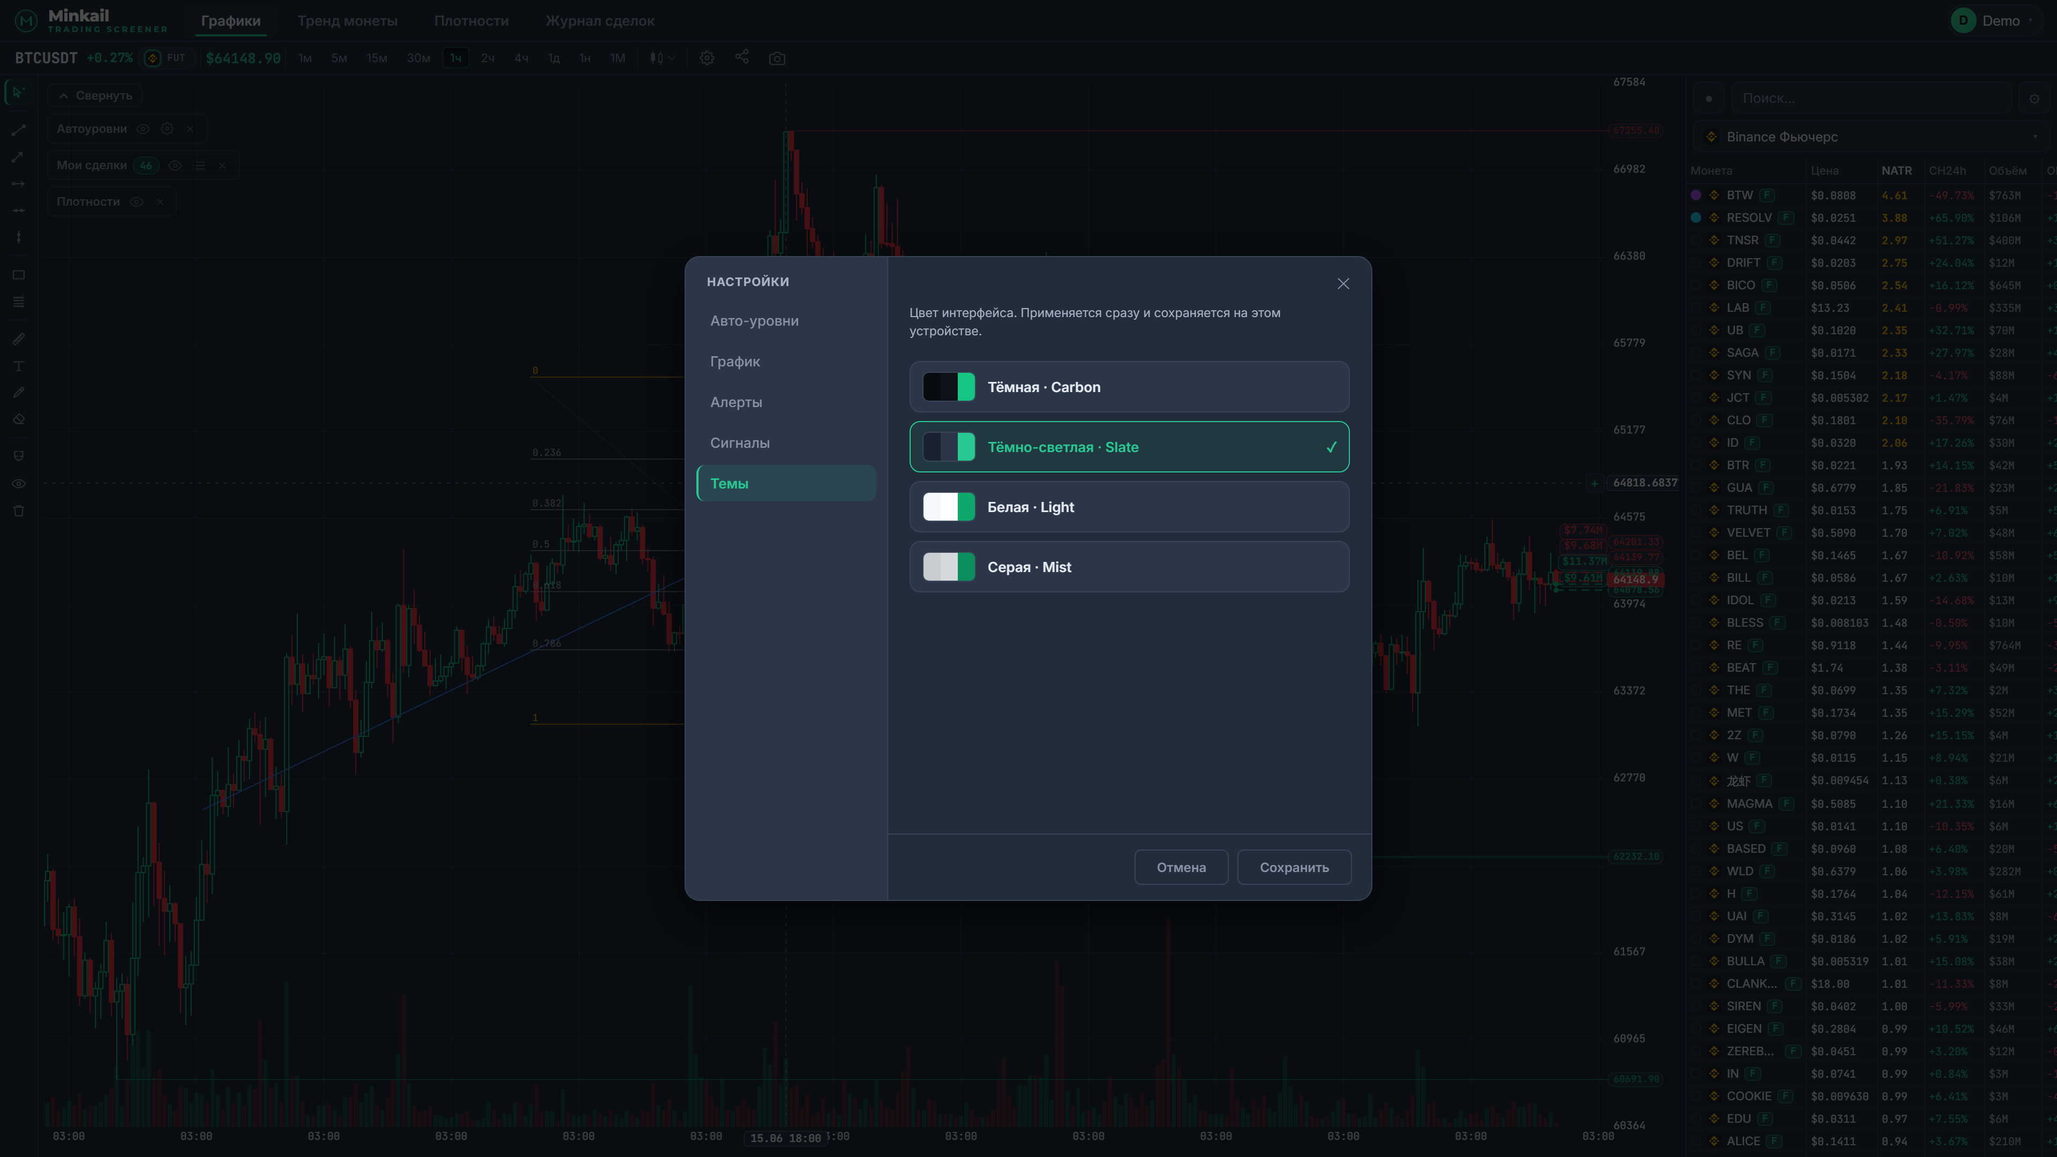Switch to Плотности tab
Image resolution: width=2057 pixels, height=1157 pixels.
471,21
